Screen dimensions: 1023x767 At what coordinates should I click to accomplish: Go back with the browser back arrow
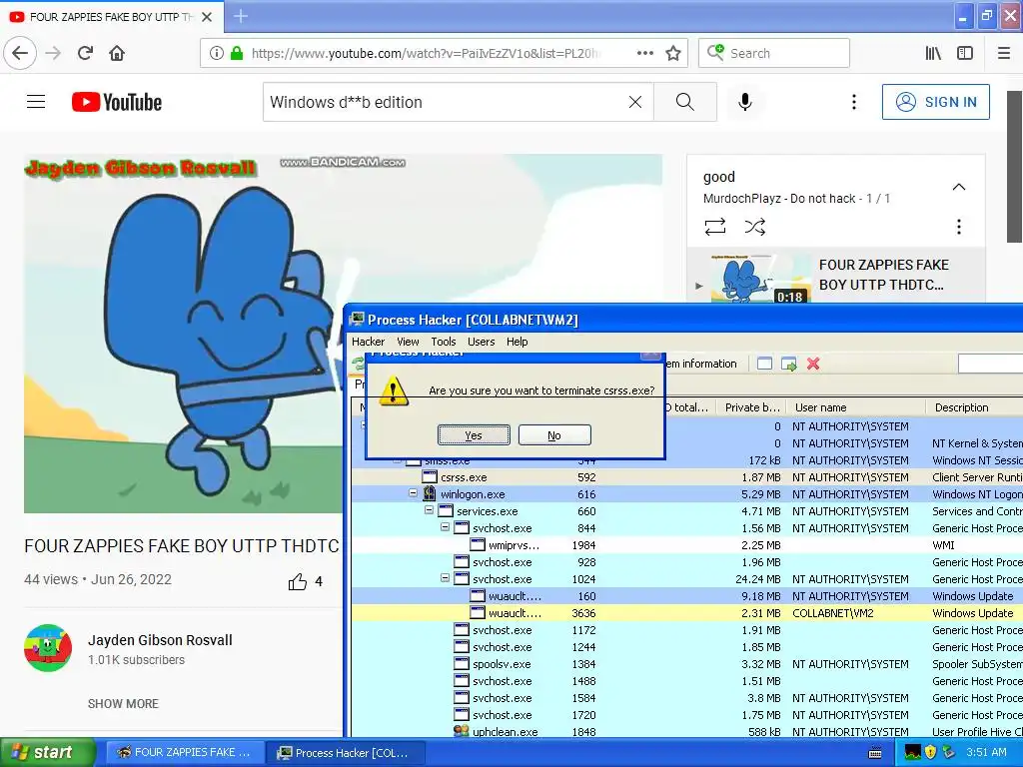(x=20, y=53)
